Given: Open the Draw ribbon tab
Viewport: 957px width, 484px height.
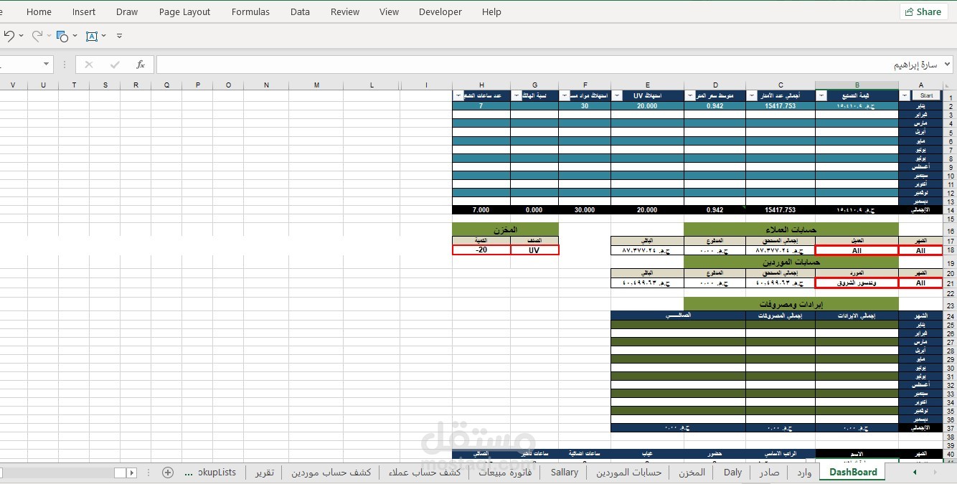Looking at the screenshot, I should [x=127, y=12].
